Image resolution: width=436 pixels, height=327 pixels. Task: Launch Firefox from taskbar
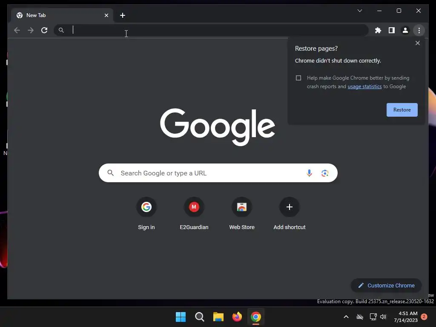[x=237, y=317]
